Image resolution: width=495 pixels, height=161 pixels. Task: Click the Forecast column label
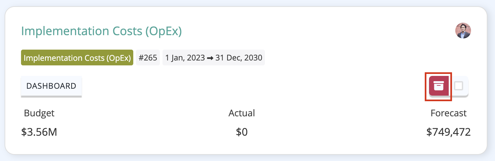(x=448, y=113)
